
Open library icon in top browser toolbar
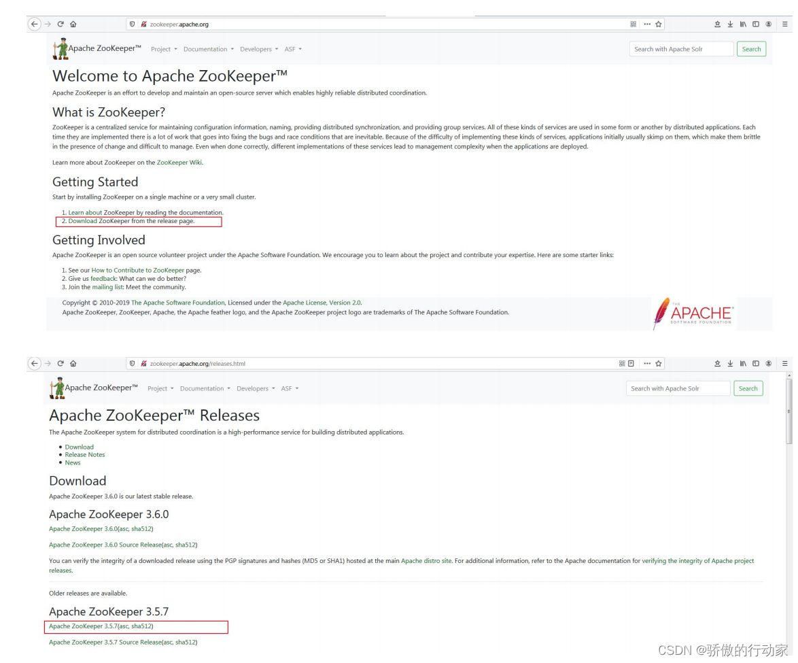tap(743, 24)
